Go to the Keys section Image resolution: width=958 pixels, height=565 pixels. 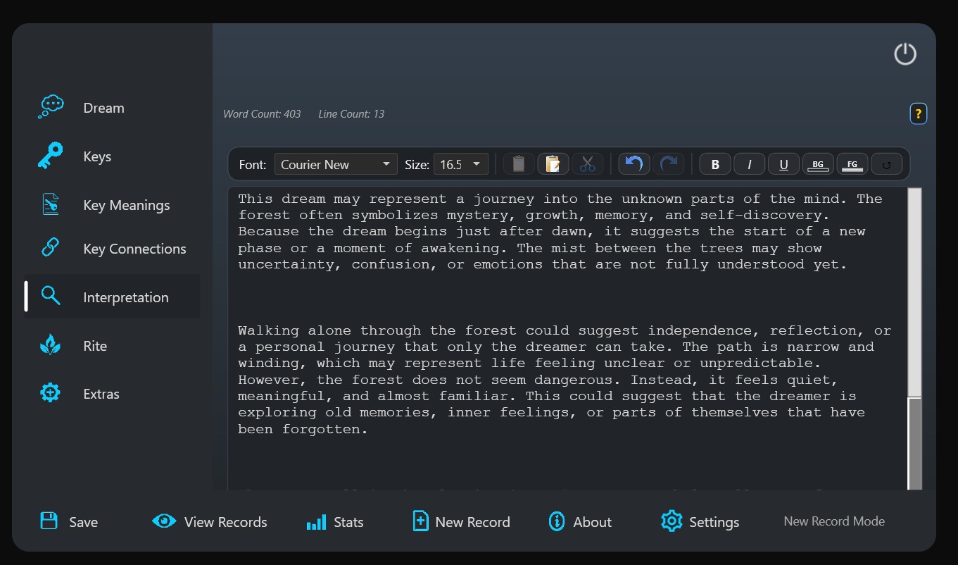(112, 156)
